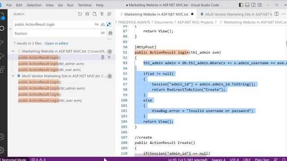Image resolution: width=287 pixels, height=161 pixels.
Task: Open the Source Control view
Action: pos(2,42)
